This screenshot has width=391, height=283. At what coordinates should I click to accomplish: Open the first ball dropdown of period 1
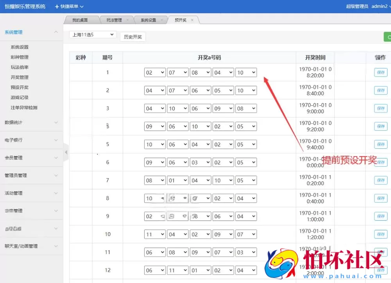(155, 72)
